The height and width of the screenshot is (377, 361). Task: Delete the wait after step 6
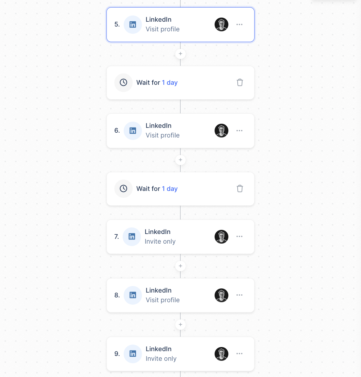pos(240,188)
